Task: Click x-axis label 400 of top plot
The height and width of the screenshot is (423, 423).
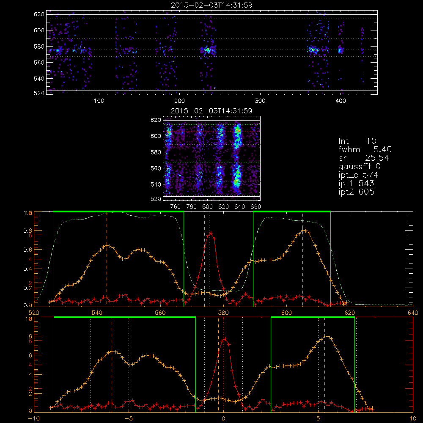Action: [341, 101]
